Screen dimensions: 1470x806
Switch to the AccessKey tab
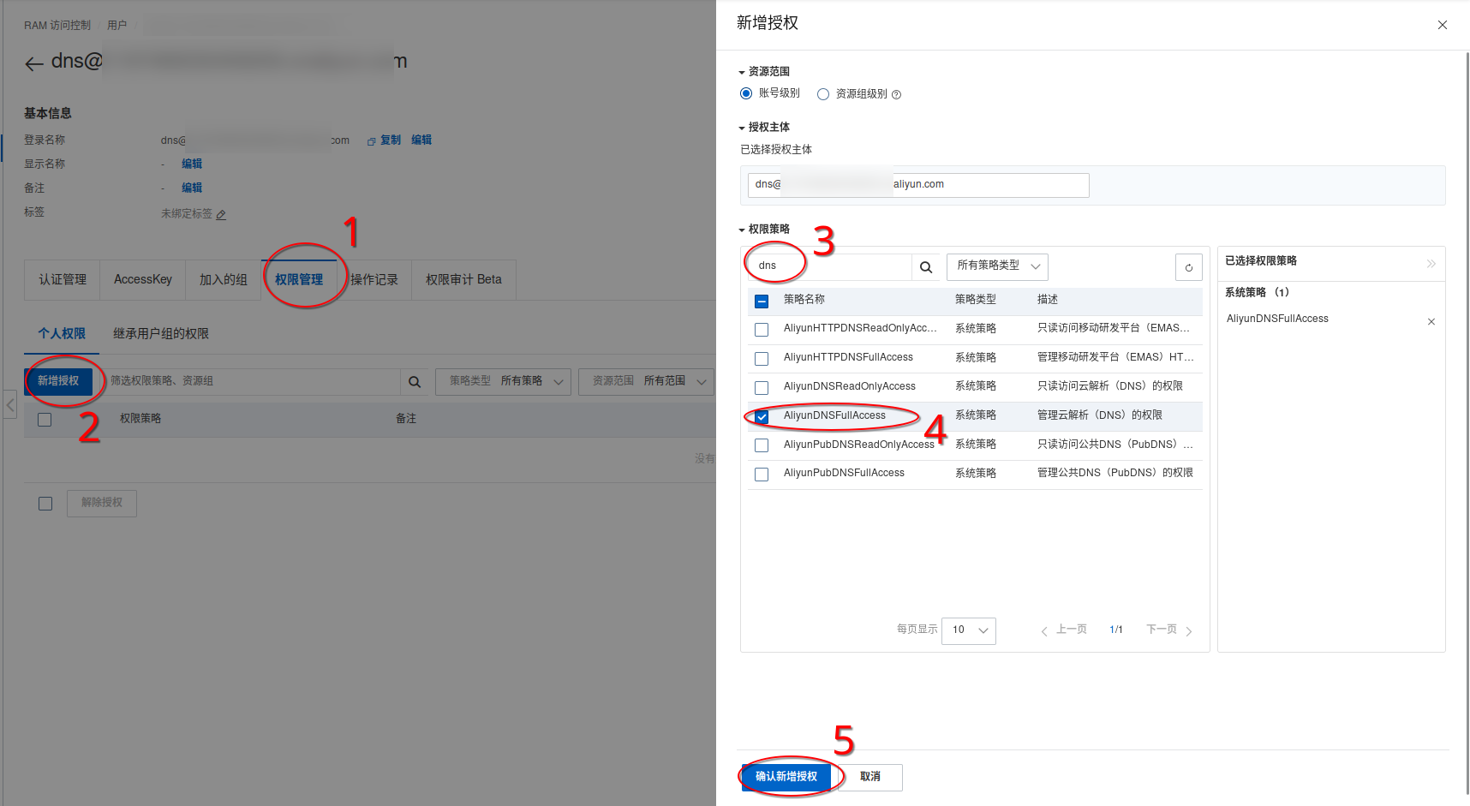click(x=143, y=280)
